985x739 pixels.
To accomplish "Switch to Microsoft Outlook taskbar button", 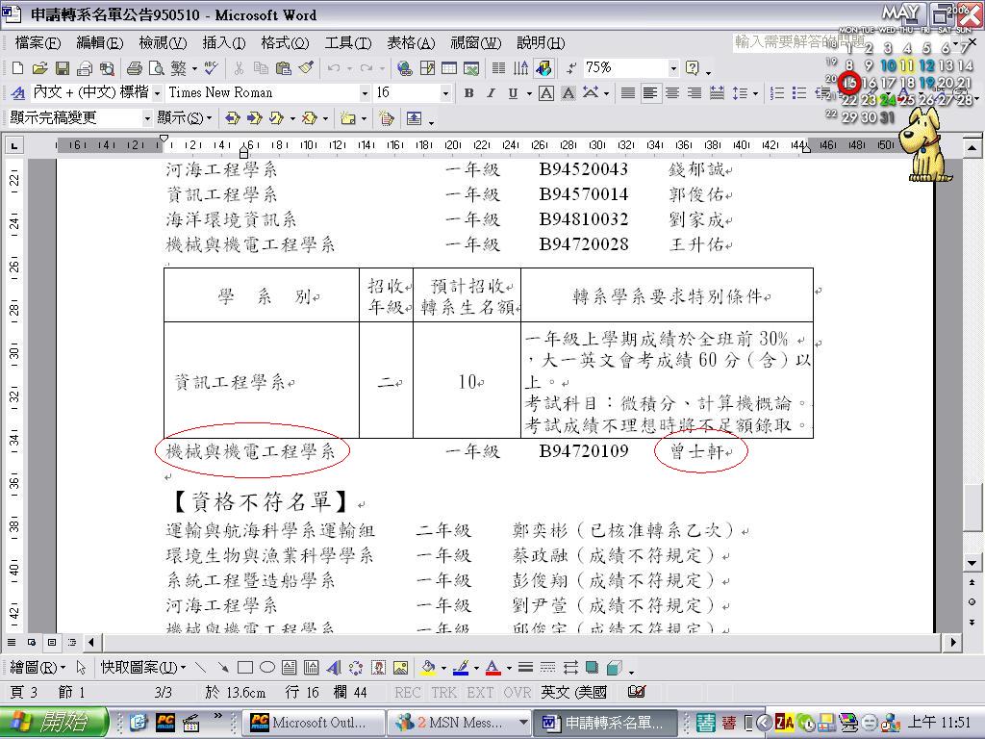I will 313,723.
